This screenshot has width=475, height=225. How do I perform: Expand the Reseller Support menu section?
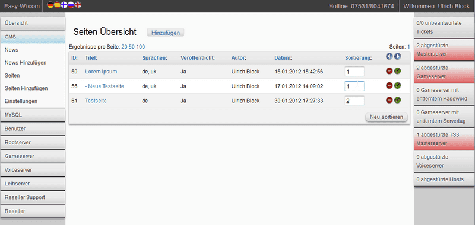[x=33, y=197]
